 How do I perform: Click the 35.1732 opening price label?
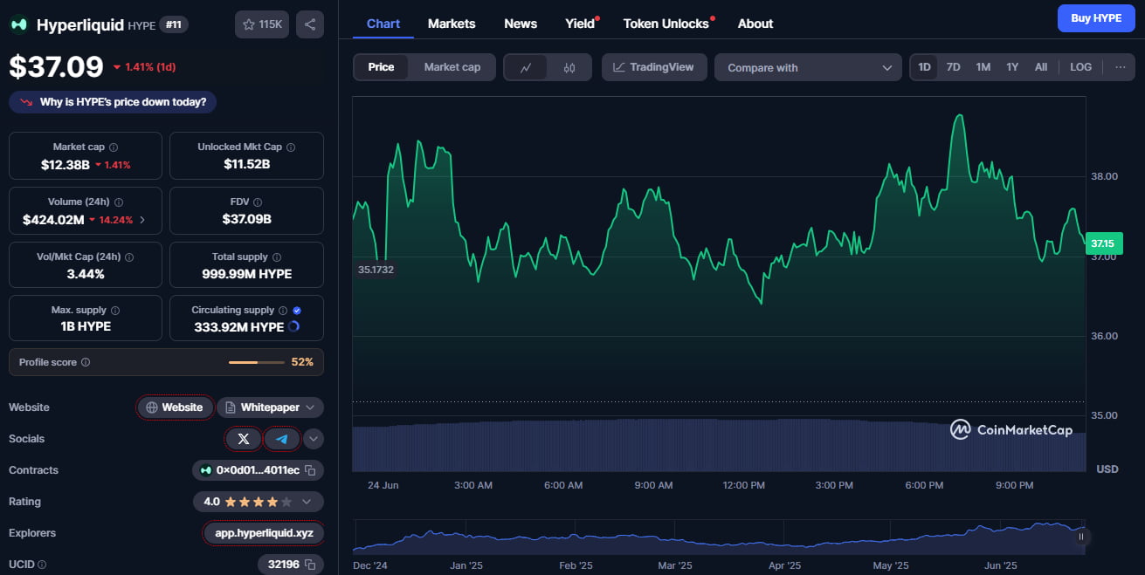coord(376,270)
